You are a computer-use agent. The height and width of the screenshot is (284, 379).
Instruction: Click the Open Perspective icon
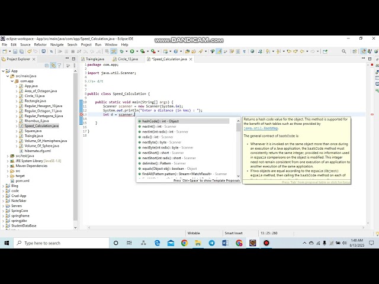(x=354, y=51)
